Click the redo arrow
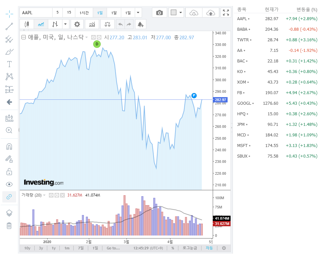 [x=129, y=24]
